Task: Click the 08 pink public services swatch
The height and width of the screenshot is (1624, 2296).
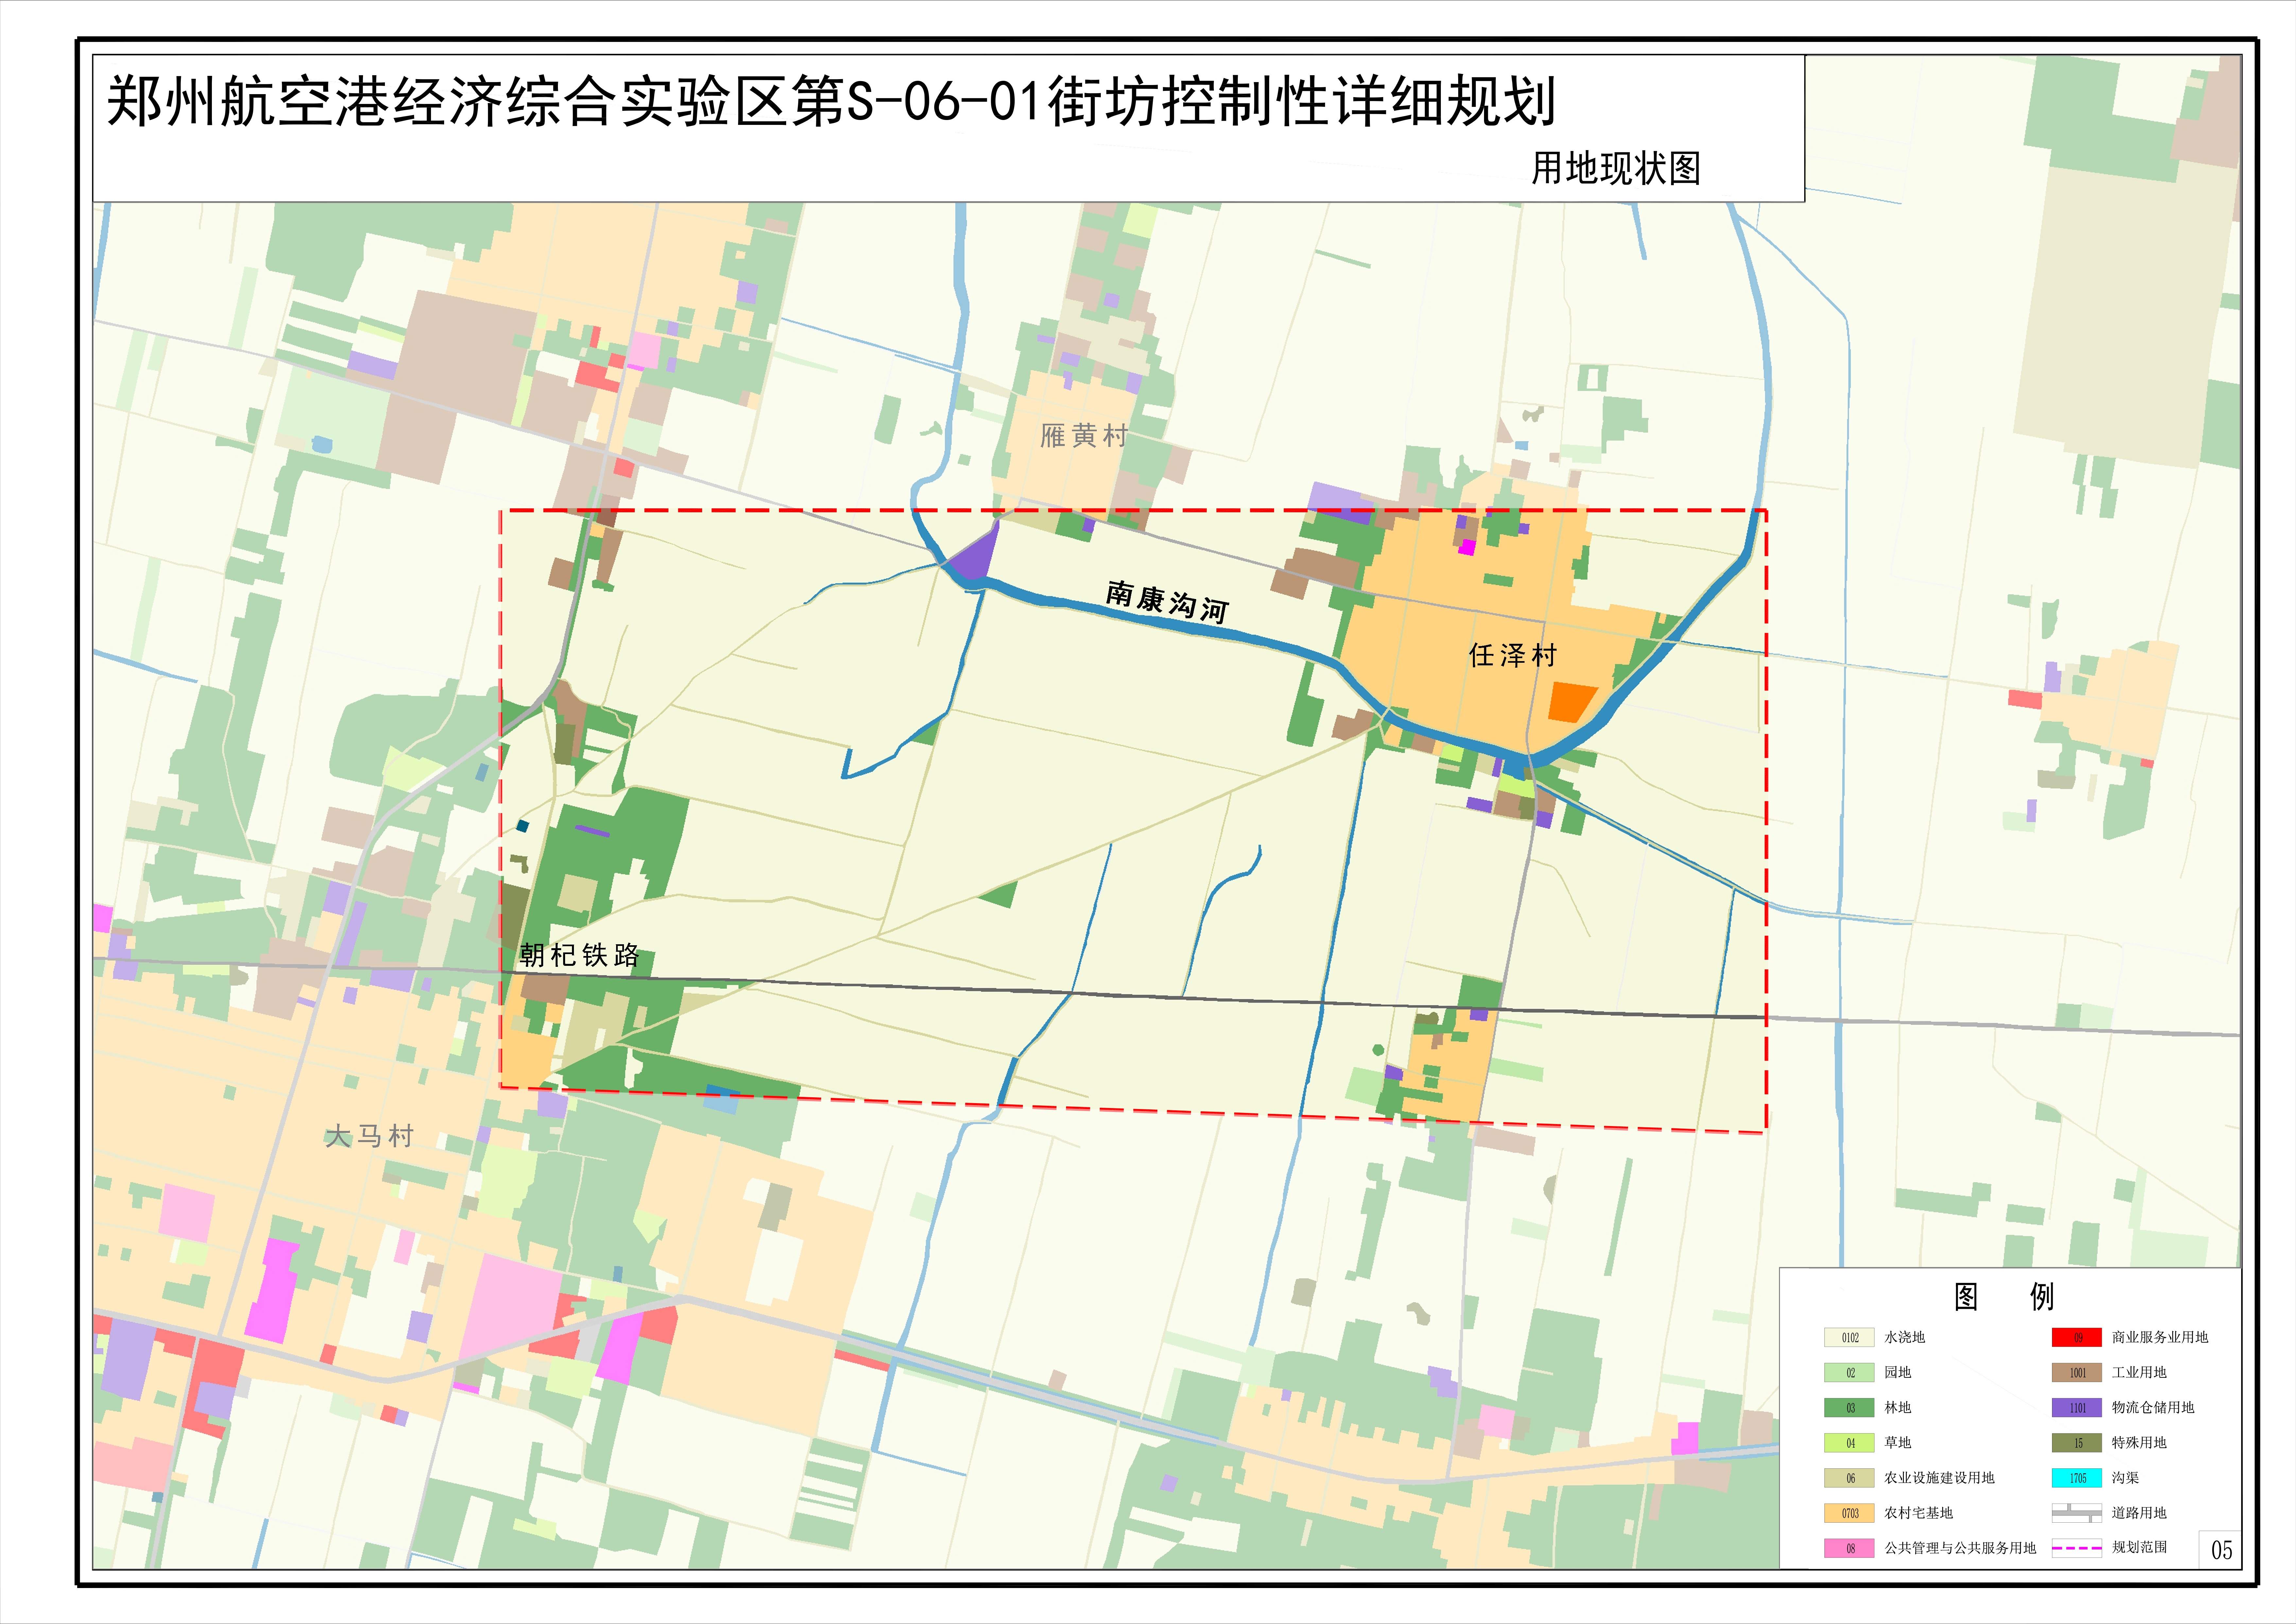Action: [1849, 1548]
